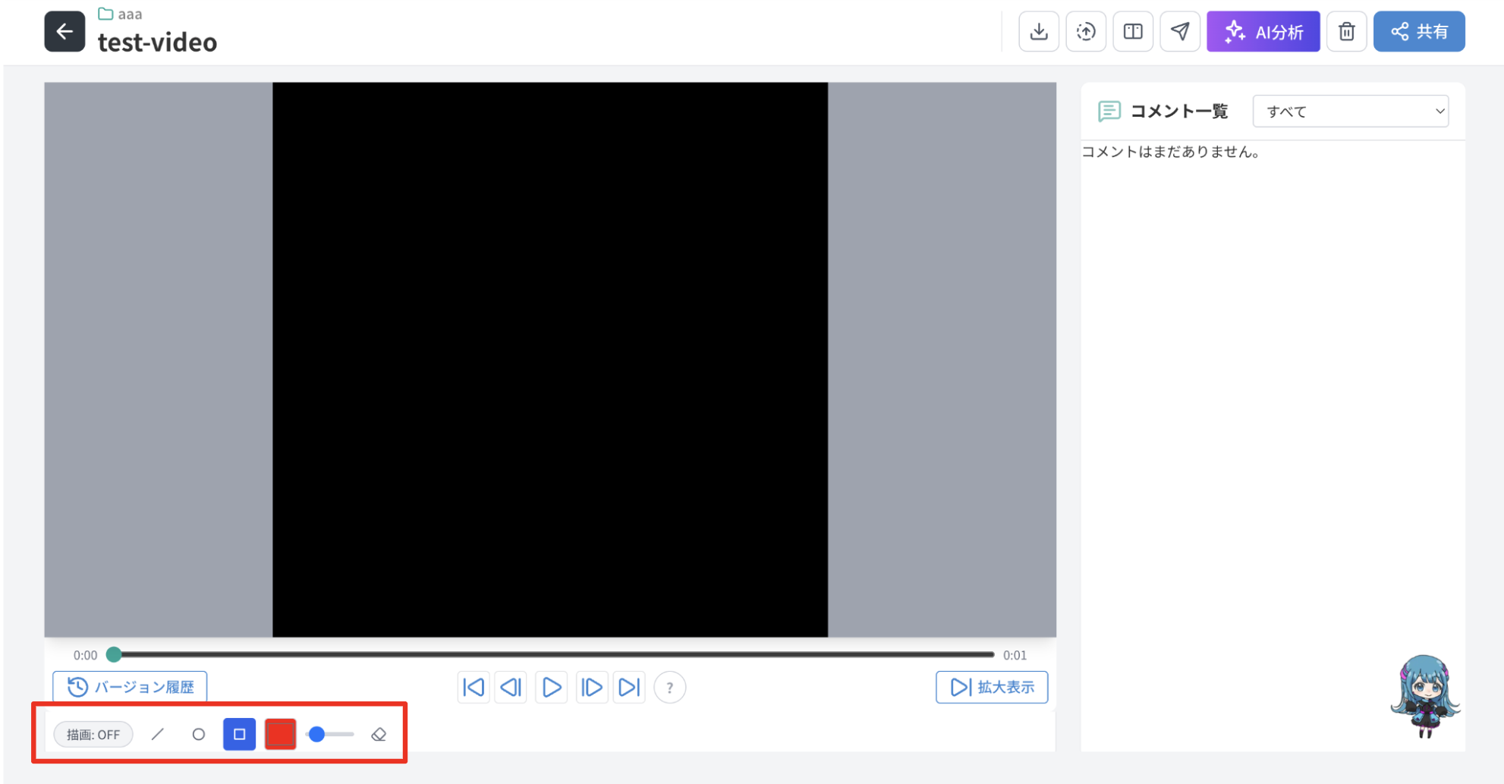
Task: Play the video
Action: tap(552, 688)
